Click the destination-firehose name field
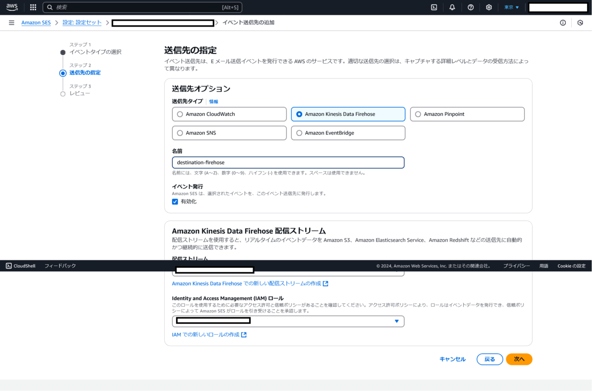This screenshot has height=391, width=592. point(288,162)
